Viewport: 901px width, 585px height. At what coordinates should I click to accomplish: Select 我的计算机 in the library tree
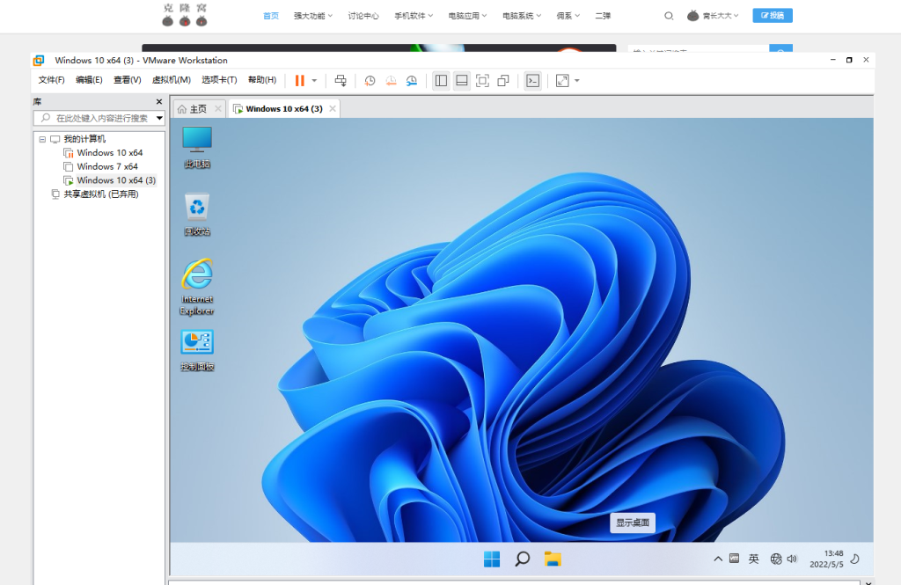click(84, 139)
